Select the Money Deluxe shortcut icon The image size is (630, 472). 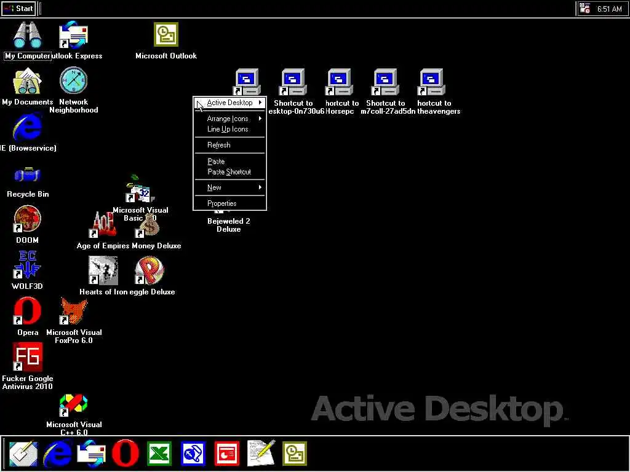tap(148, 227)
